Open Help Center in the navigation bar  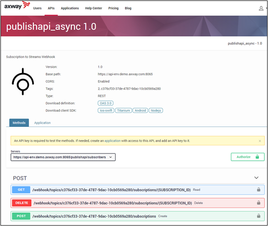[93, 8]
